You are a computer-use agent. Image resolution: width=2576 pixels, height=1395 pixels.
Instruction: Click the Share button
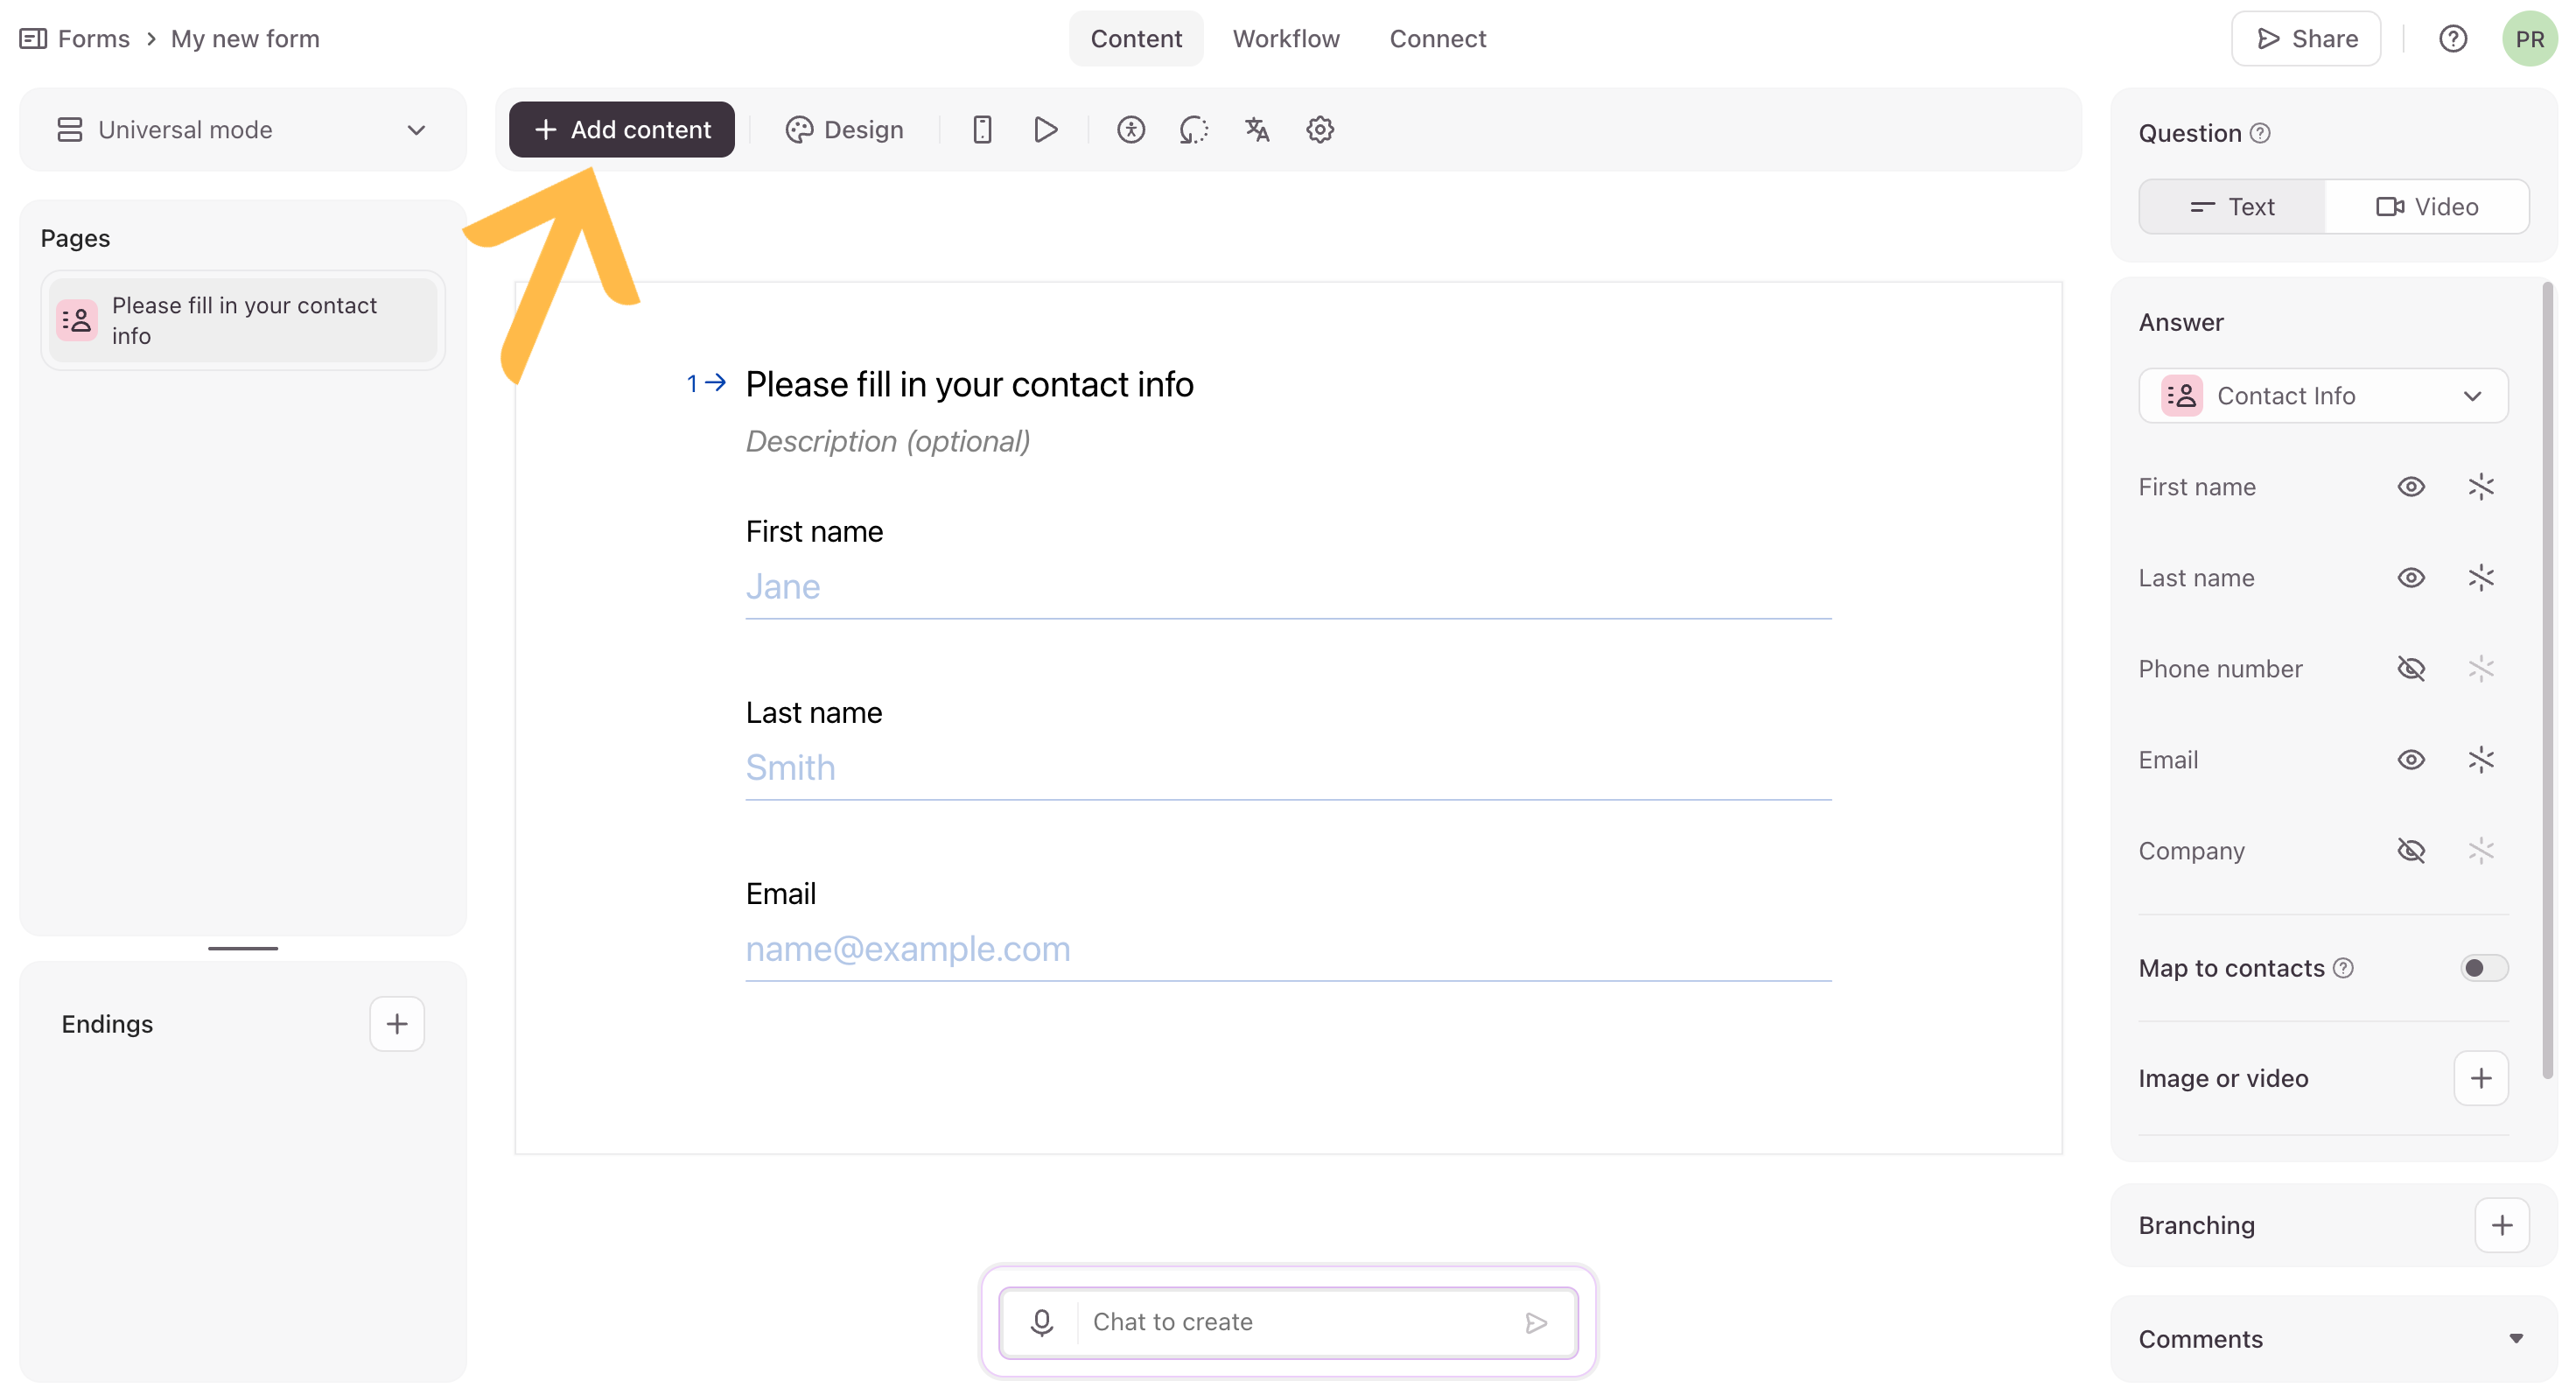tap(2305, 39)
